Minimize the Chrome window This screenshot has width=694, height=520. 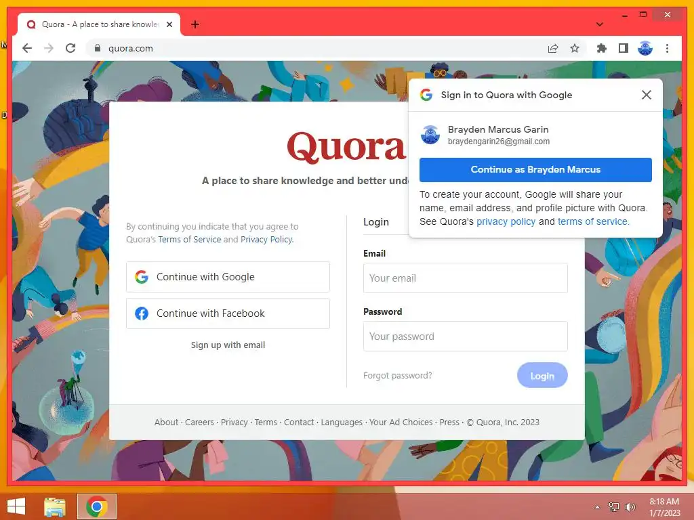tap(624, 16)
